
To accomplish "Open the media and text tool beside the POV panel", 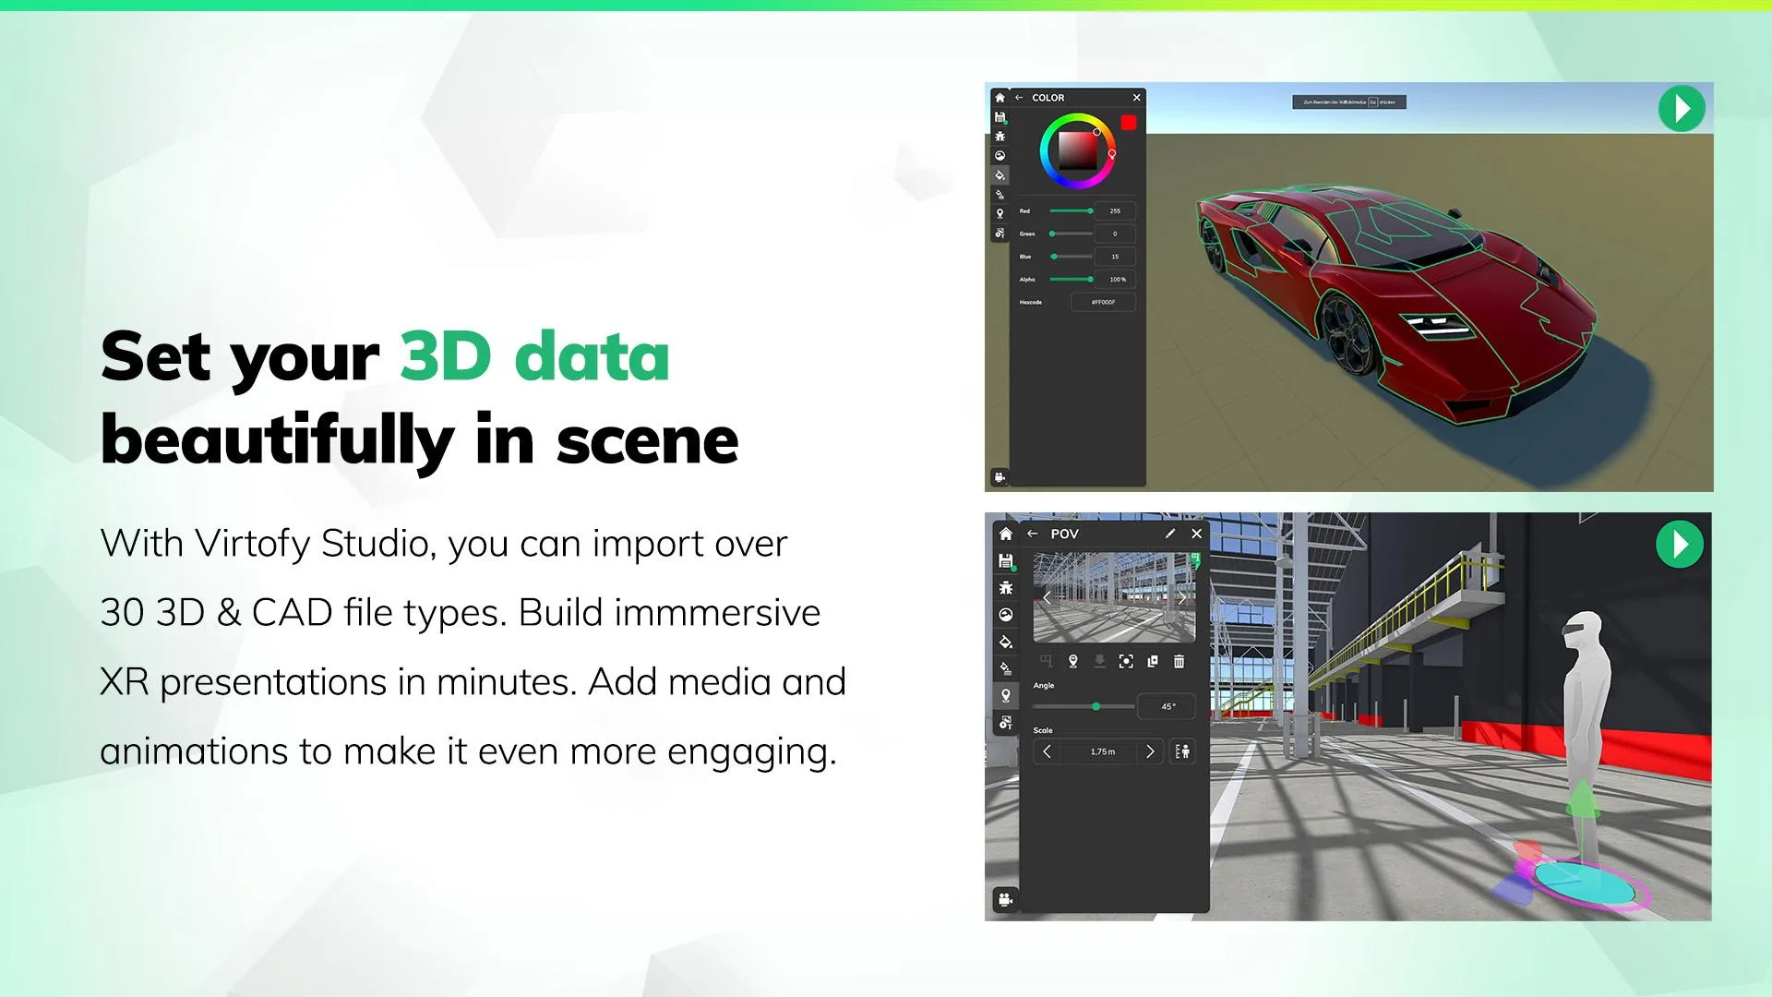I will click(x=1006, y=722).
